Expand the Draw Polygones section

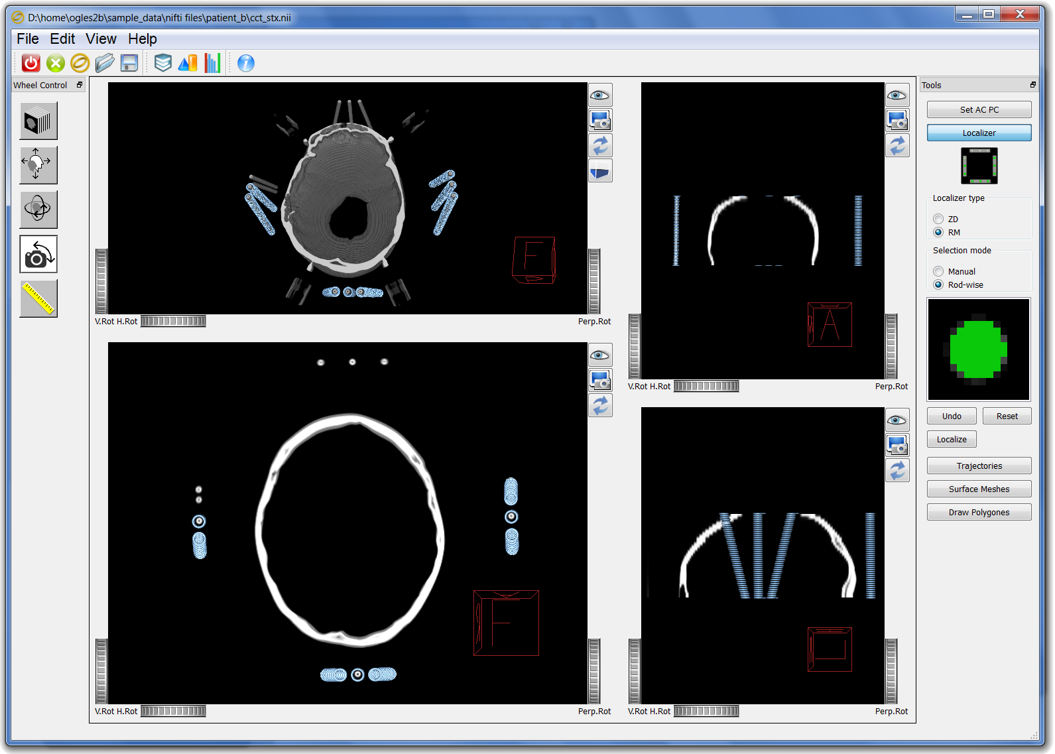tap(979, 512)
